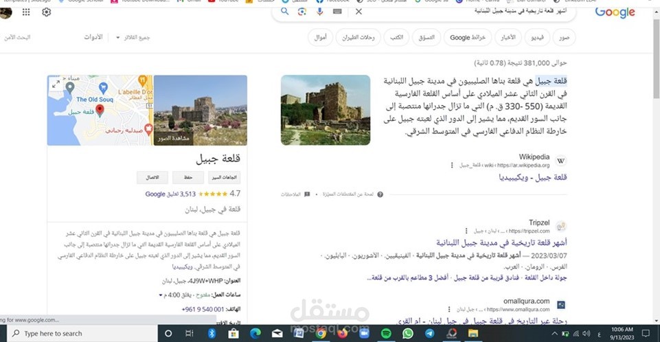This screenshot has width=660, height=342.
Task: Open Google Lens image search
Action: coord(301,12)
